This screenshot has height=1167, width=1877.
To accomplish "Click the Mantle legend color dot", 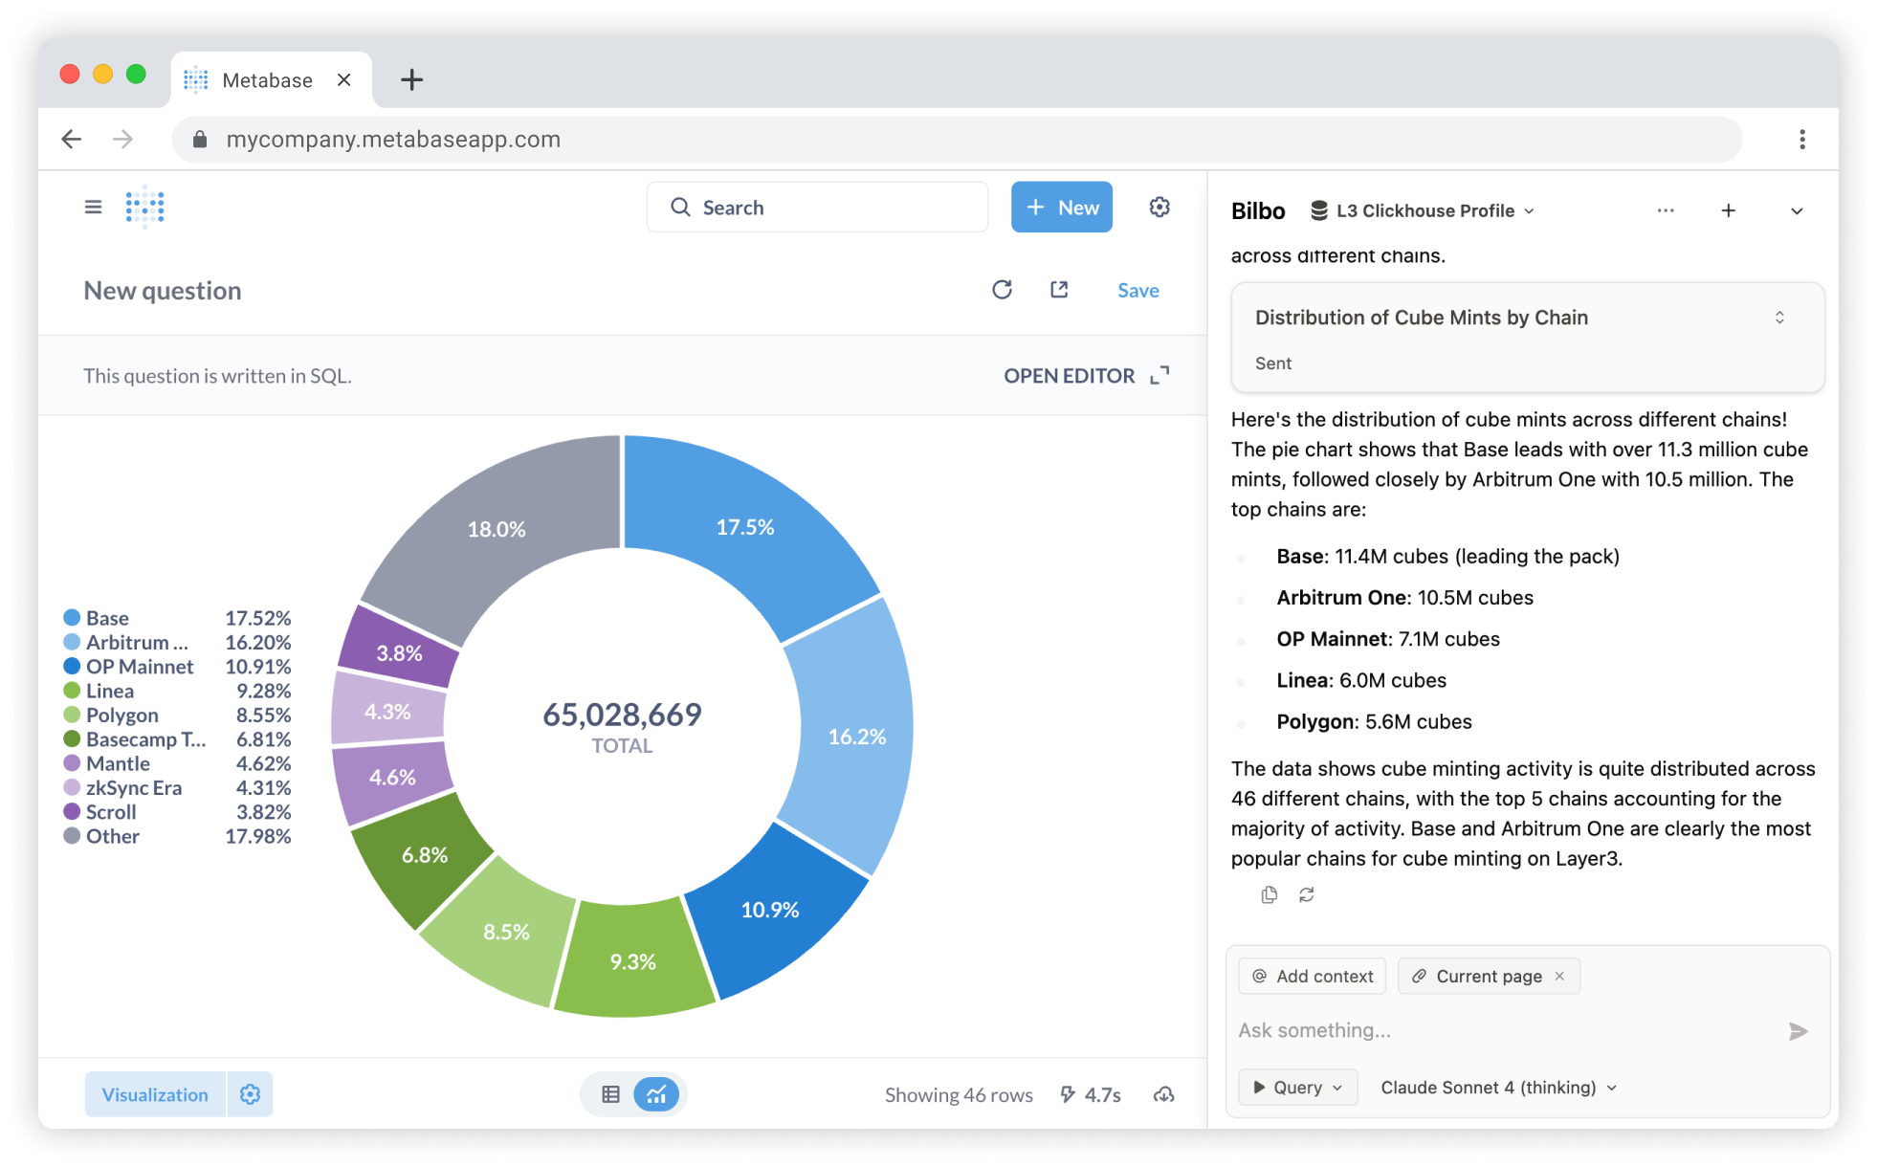I will pyautogui.click(x=72, y=763).
